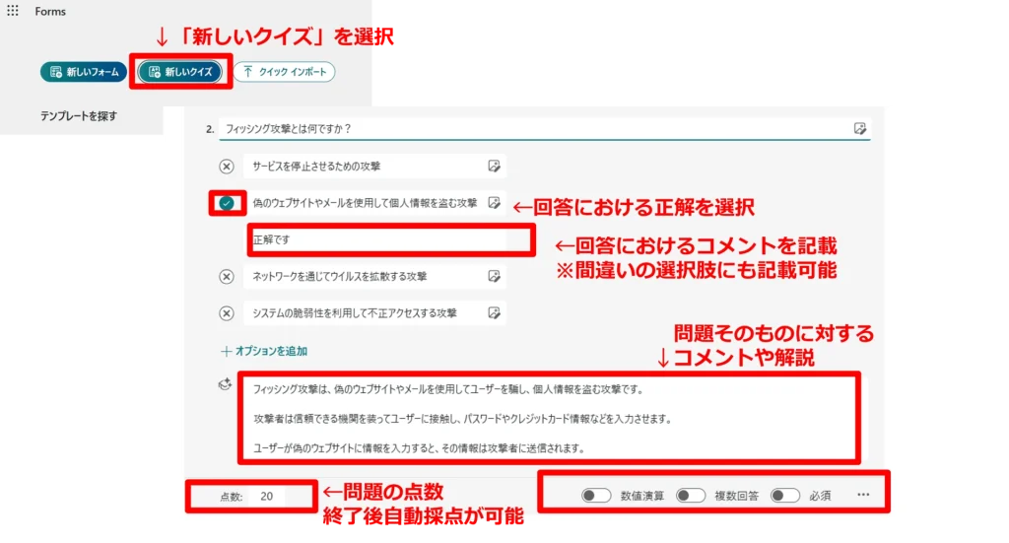Screen dimensions: 1009x543
Task: Insert media for サービスを停止させるための攻撃 option
Action: coord(494,167)
